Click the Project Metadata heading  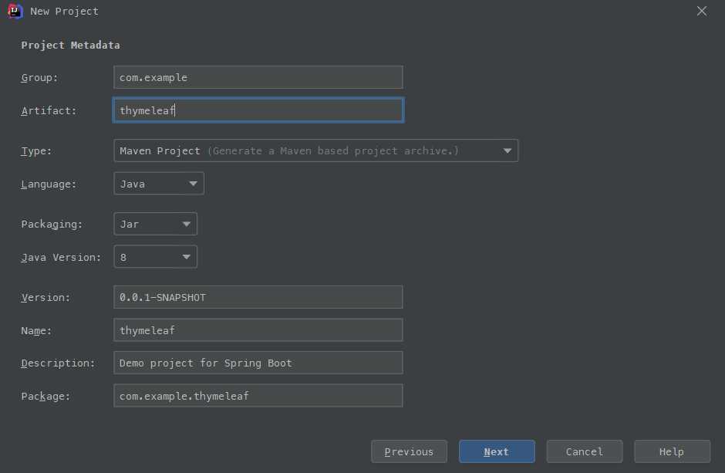coord(70,46)
